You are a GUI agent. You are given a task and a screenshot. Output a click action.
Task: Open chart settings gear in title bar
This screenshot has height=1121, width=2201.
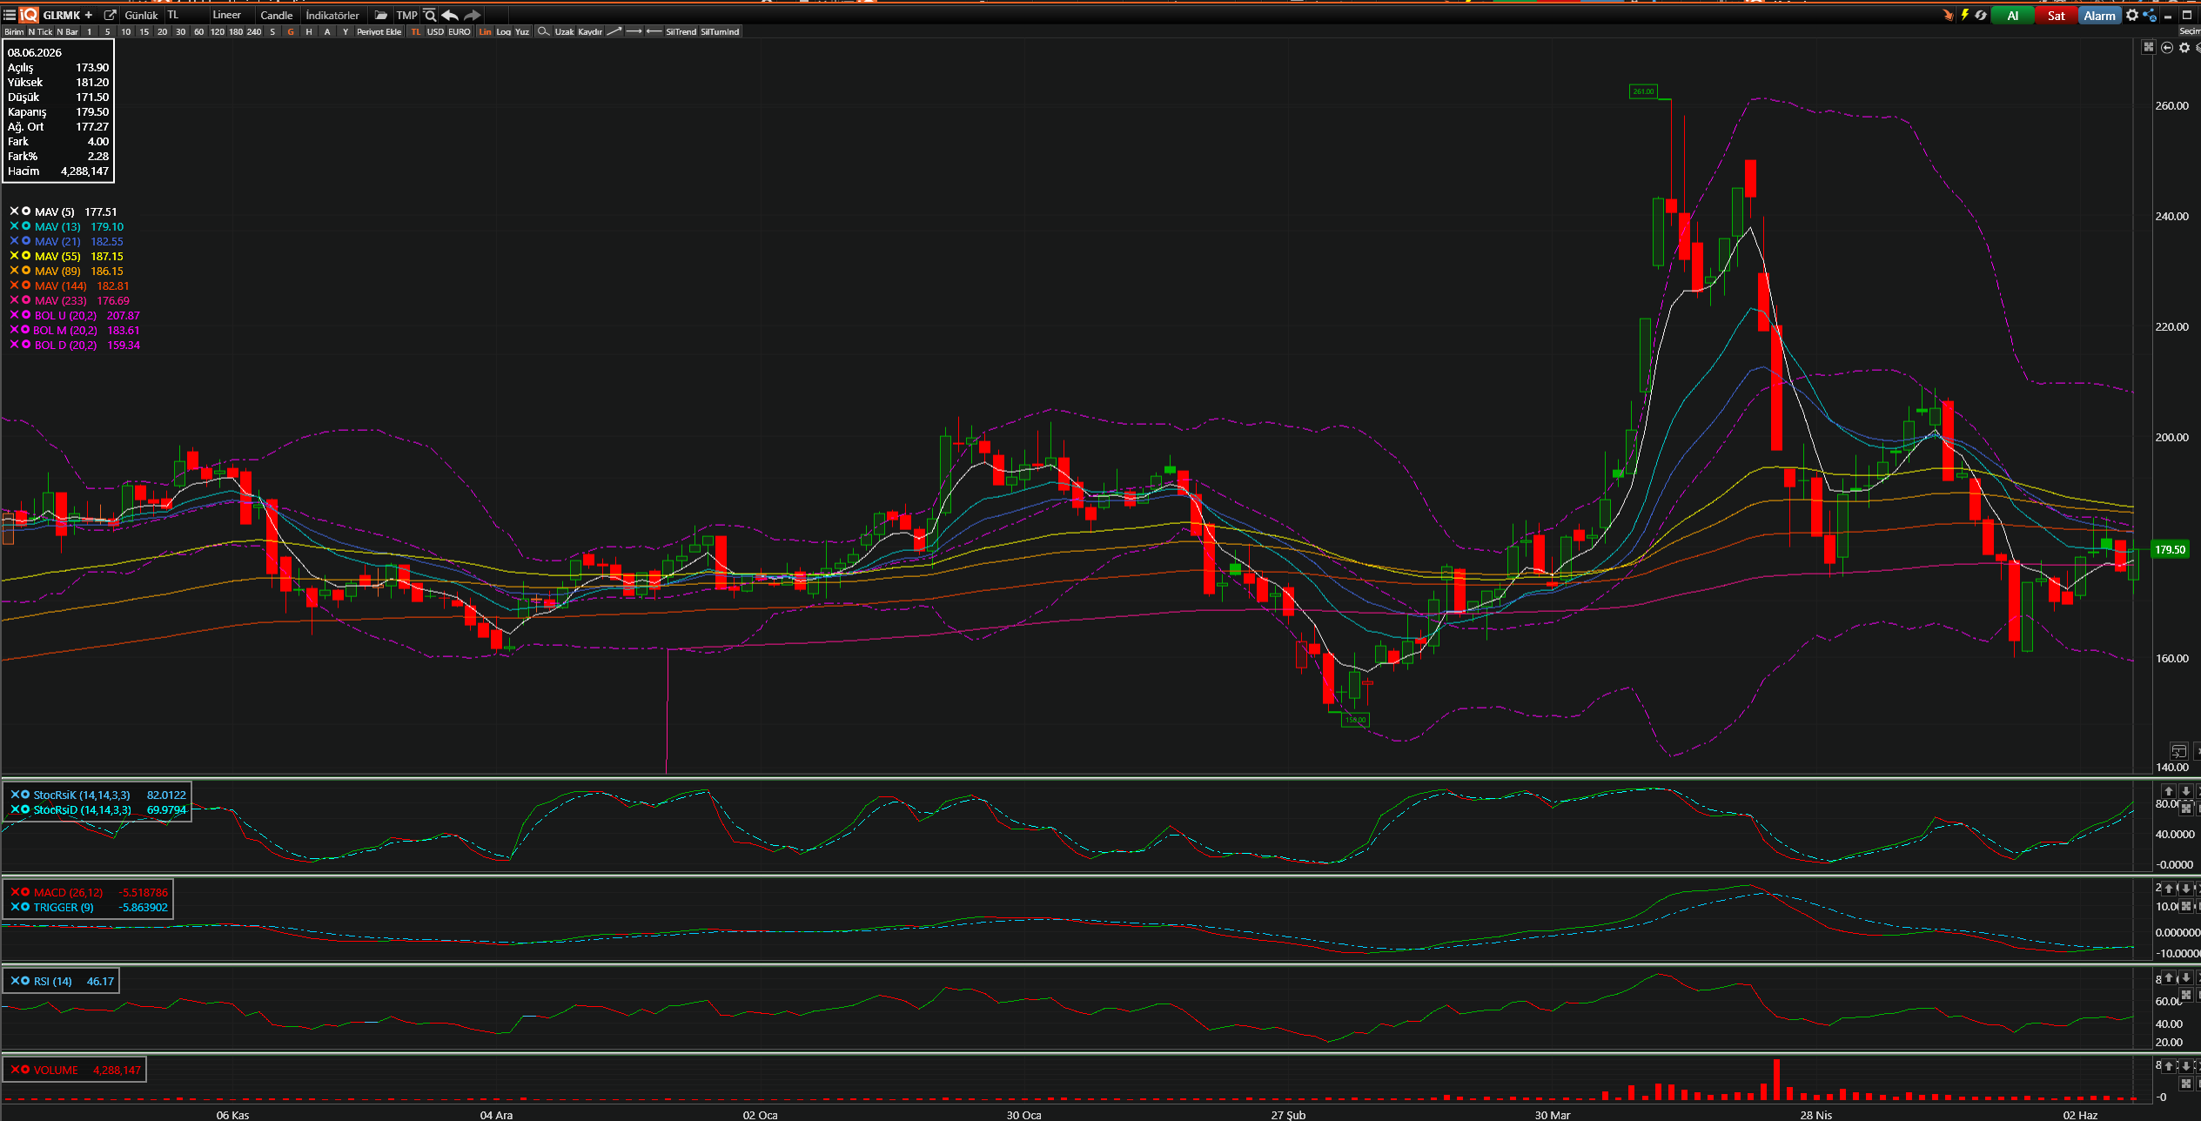point(2132,15)
